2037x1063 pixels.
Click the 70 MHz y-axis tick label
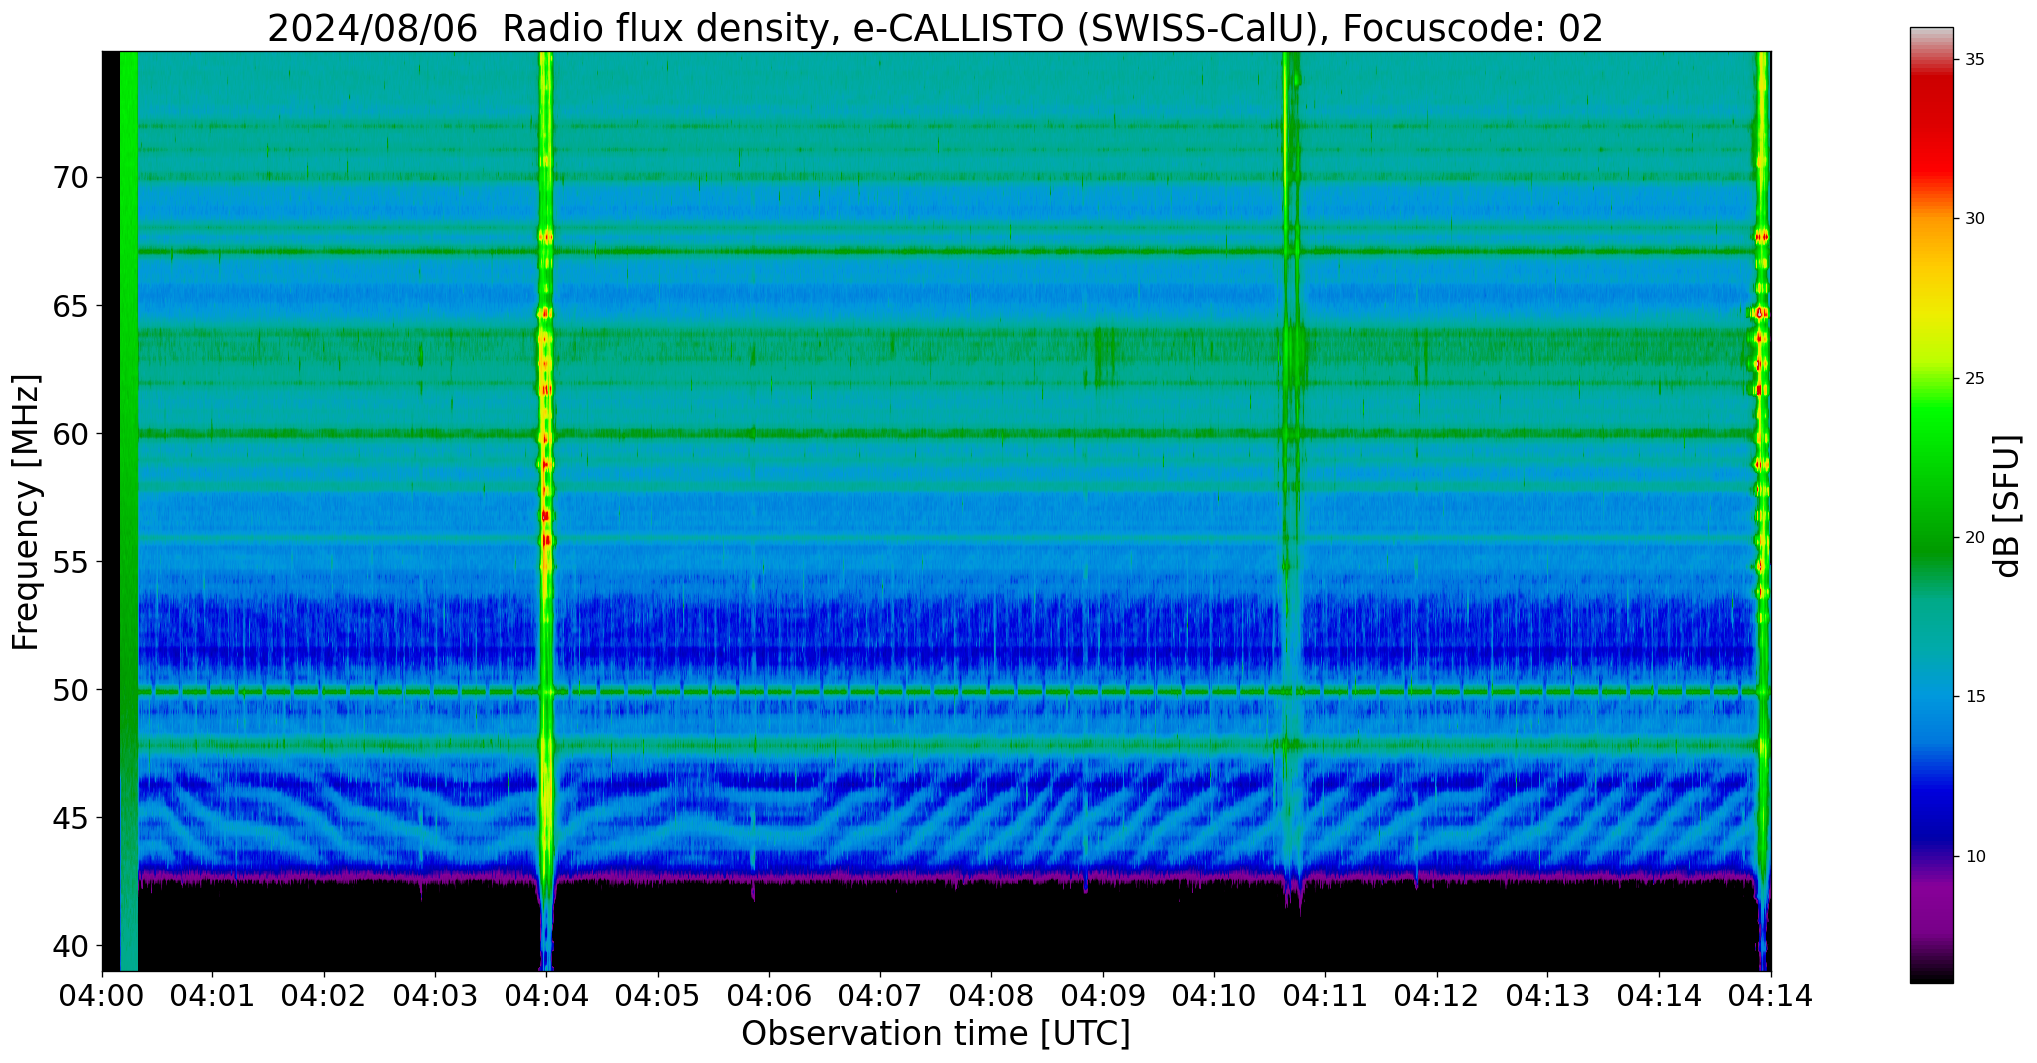coord(70,178)
